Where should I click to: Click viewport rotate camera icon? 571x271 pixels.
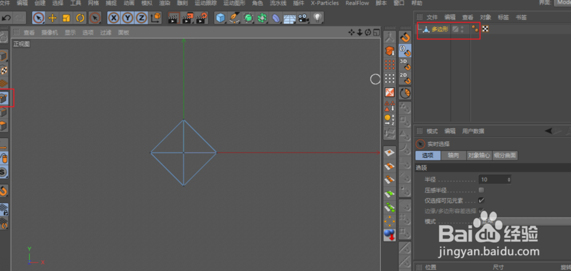pos(368,32)
